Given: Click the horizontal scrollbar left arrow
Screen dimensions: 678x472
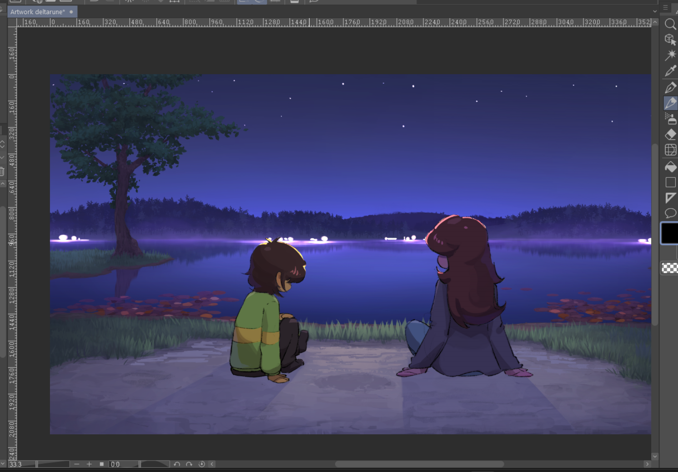Looking at the screenshot, I should click(212, 464).
